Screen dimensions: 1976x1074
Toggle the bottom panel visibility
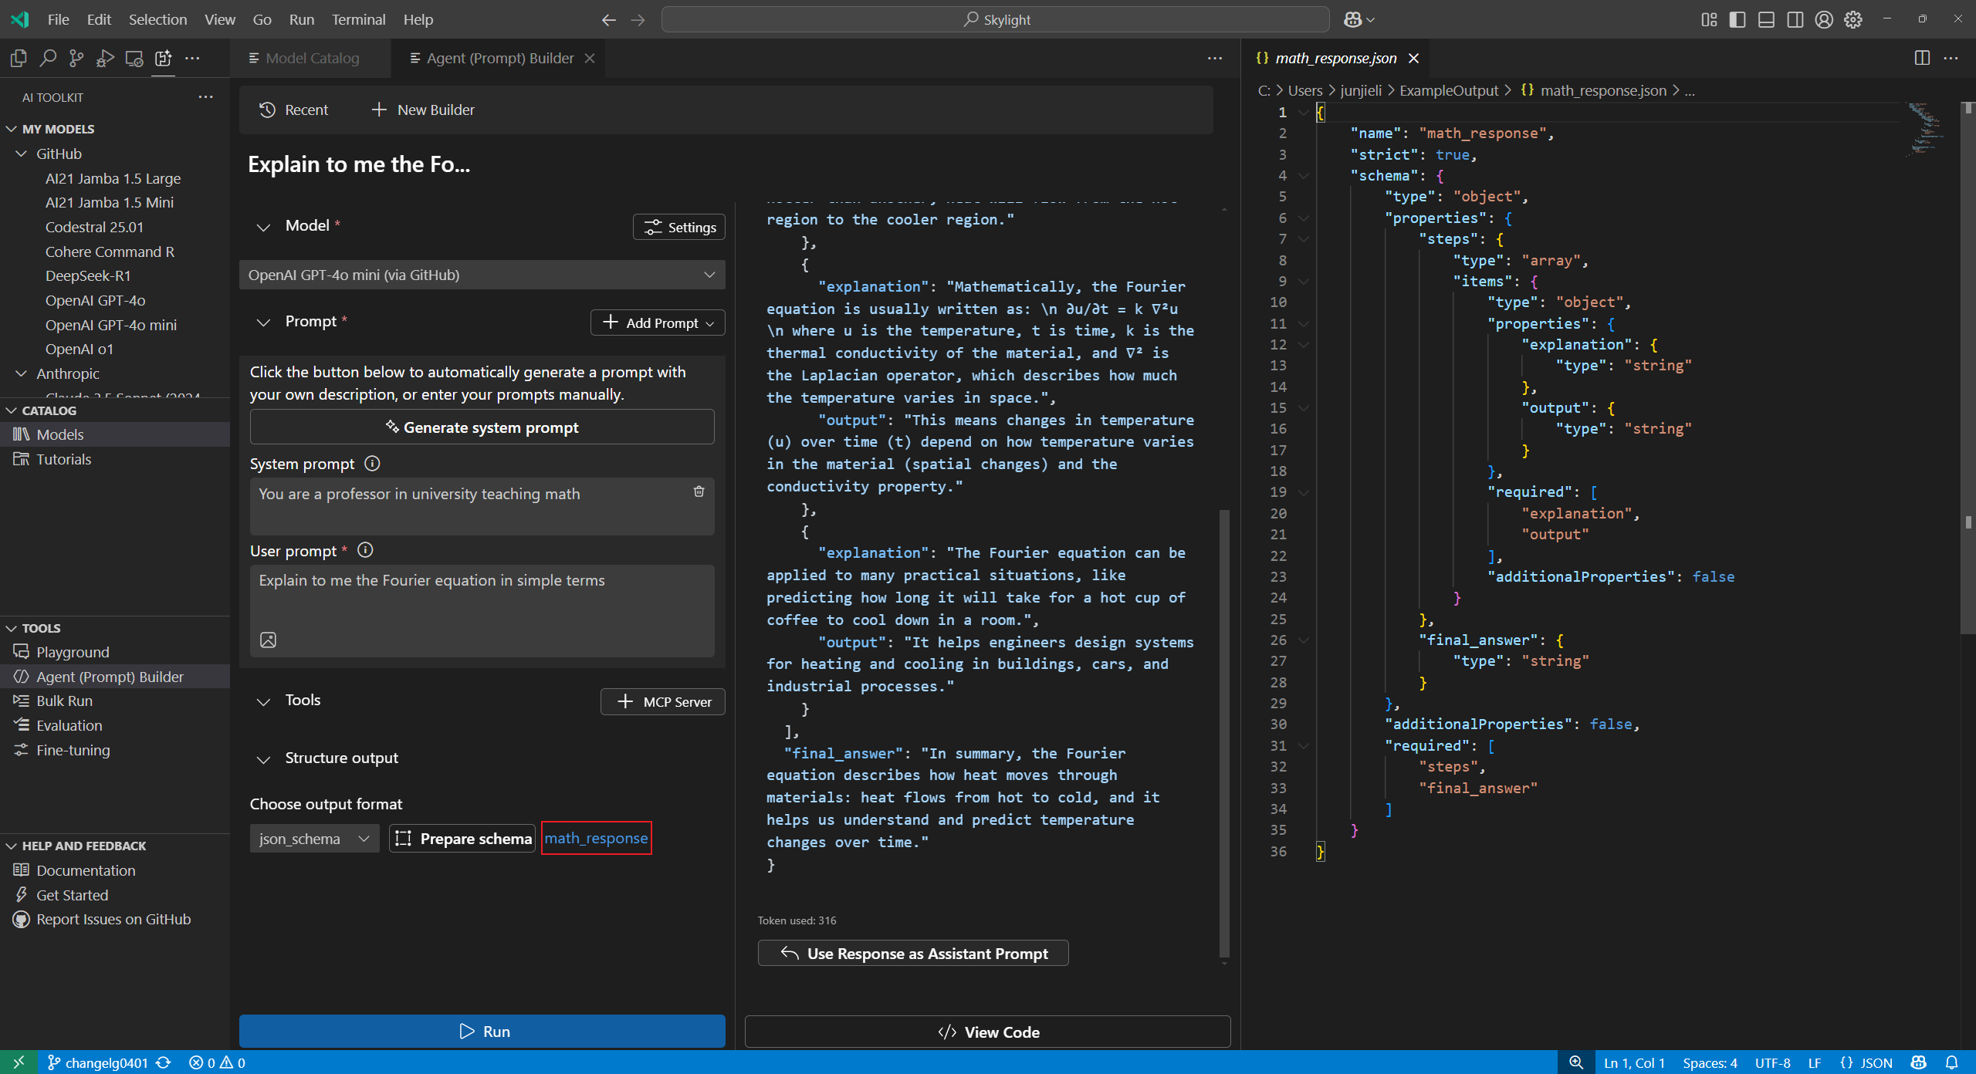pyautogui.click(x=1766, y=19)
